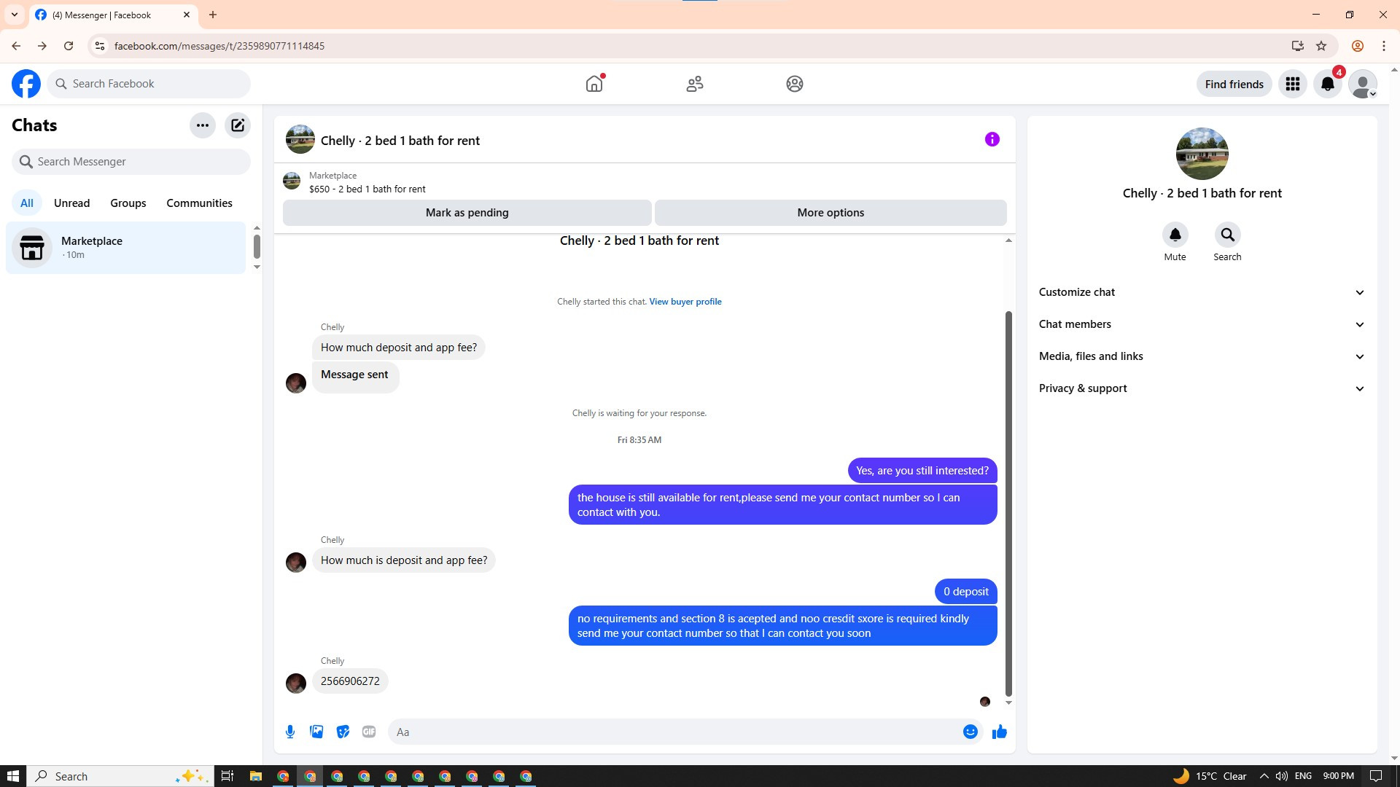Bookmark this page with the star icon
Screen dimensions: 1400x787
1321,46
